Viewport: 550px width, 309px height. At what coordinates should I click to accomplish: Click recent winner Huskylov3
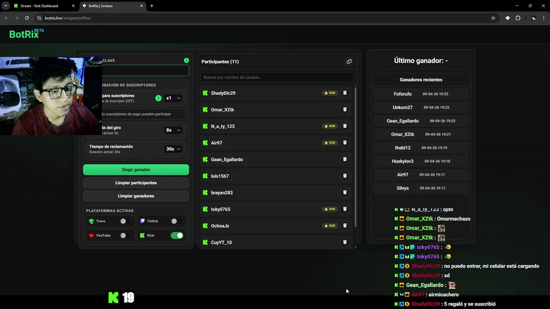403,161
